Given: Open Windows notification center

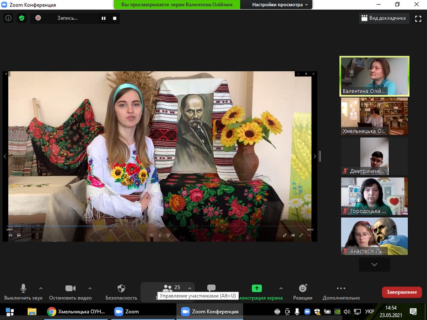Looking at the screenshot, I should (413, 312).
